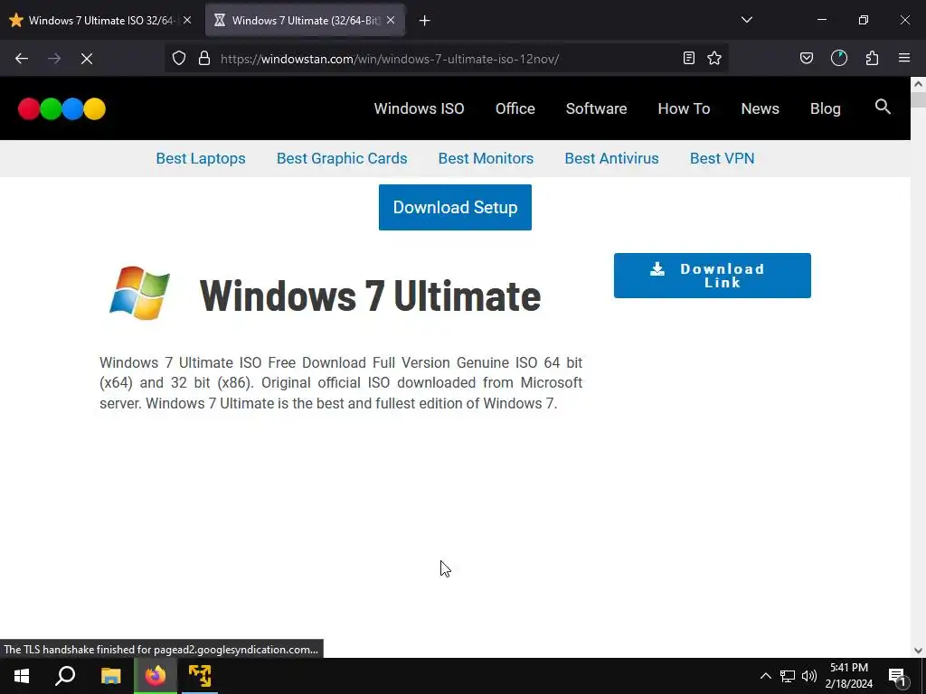Close the second Windows 7 Ultimate (32/64-Bit) tab
This screenshot has height=694, width=926.
(x=391, y=20)
